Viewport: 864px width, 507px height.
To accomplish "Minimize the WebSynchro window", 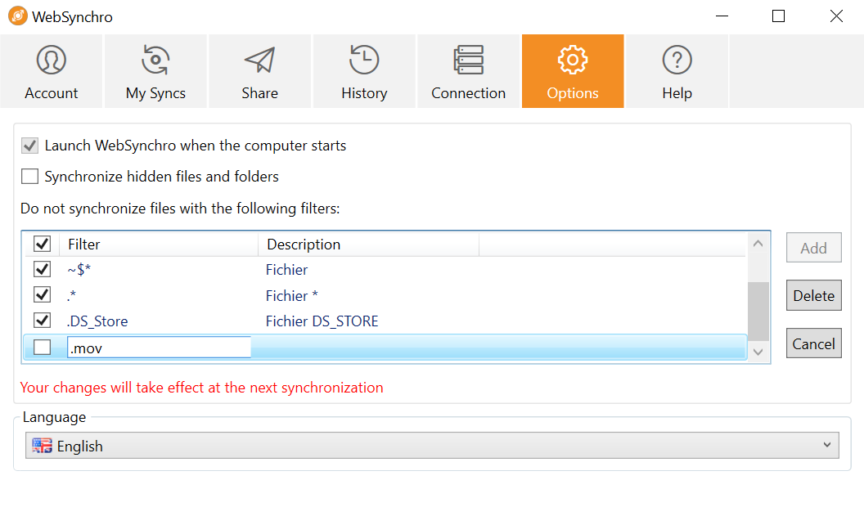I will pyautogui.click(x=722, y=16).
